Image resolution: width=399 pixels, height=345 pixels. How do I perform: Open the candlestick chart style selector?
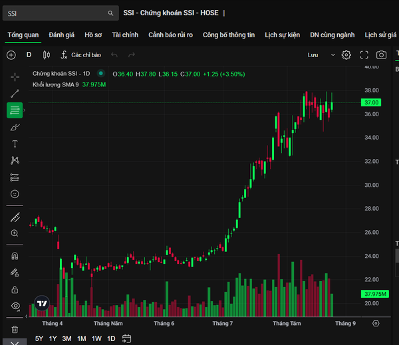point(47,55)
